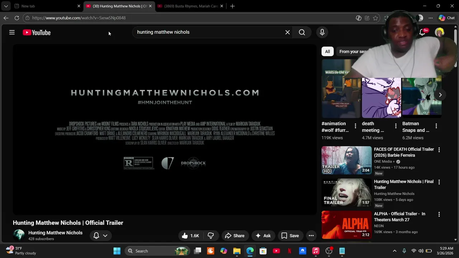This screenshot has width=459, height=258.
Task: Click the video player area
Action: point(165,129)
